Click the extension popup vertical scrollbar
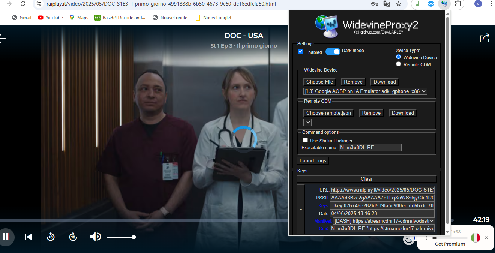 (x=447, y=120)
